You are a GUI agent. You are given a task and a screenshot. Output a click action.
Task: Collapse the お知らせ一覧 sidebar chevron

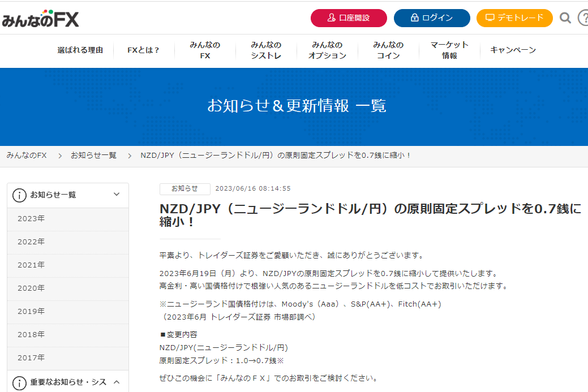point(117,194)
